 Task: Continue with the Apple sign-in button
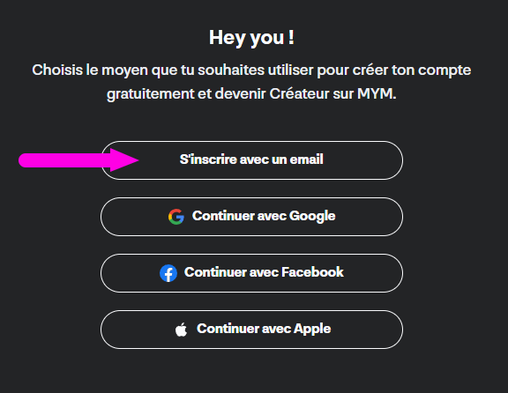click(x=251, y=330)
